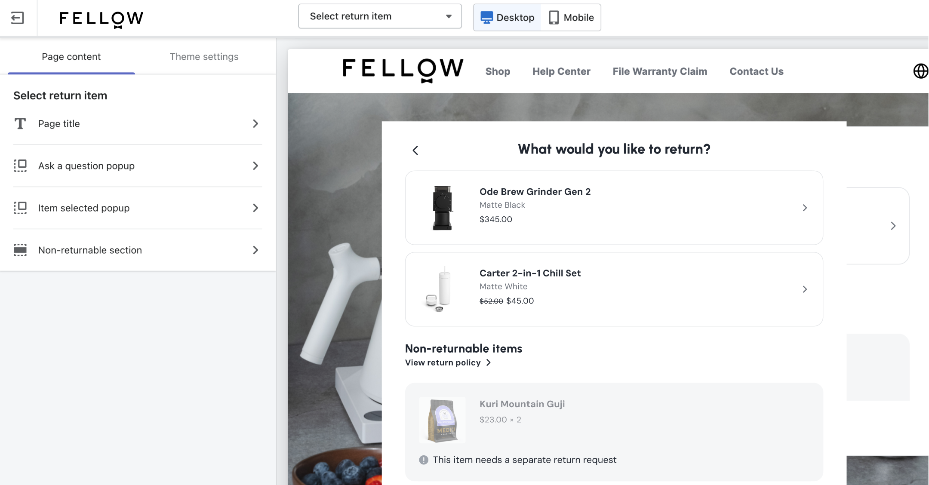The height and width of the screenshot is (485, 929).
Task: Click the exit editor icon at top left
Action: 17,18
